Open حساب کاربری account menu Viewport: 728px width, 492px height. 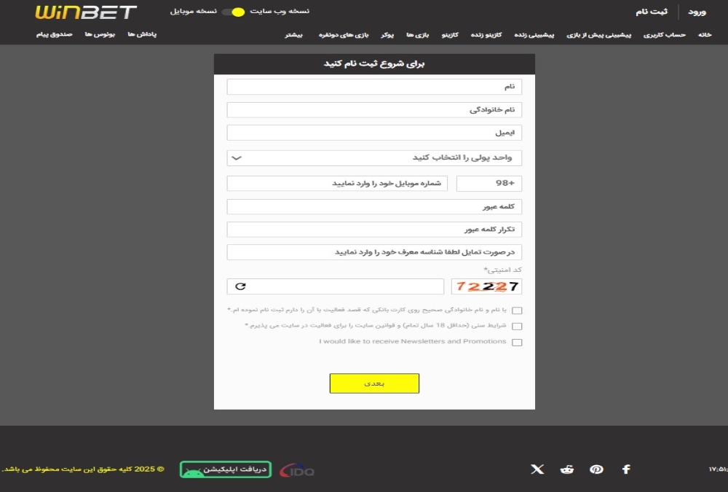point(665,35)
